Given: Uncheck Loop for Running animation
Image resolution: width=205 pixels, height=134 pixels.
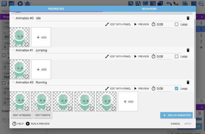Looking at the screenshot, I should 177,89.
